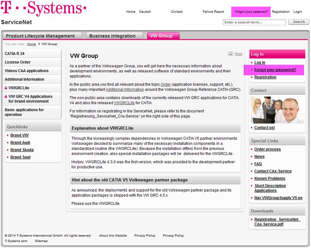Focus the search term input field
311x249 pixels.
(254, 22)
